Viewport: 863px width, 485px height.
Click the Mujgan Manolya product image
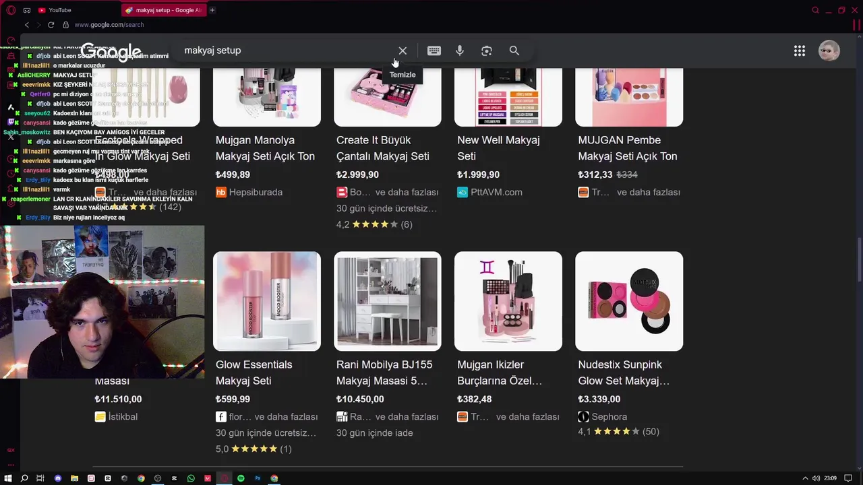pyautogui.click(x=267, y=97)
